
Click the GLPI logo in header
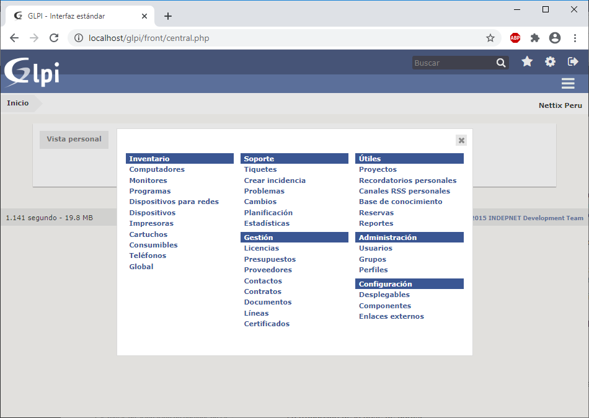click(32, 72)
